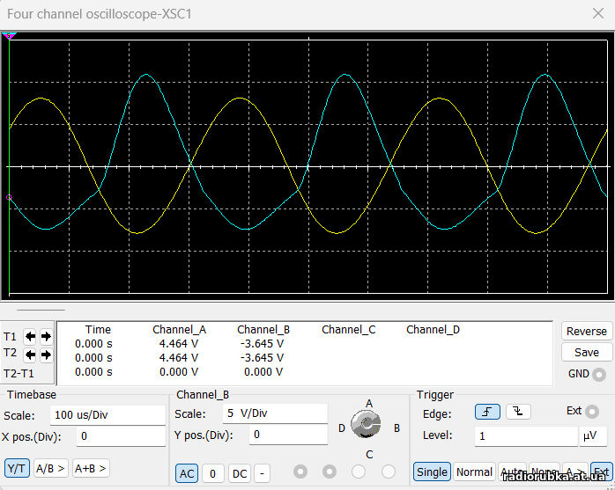Screen dimensions: 615x490
Task: Click the T1 cursor marker at top
Action: pos(9,36)
